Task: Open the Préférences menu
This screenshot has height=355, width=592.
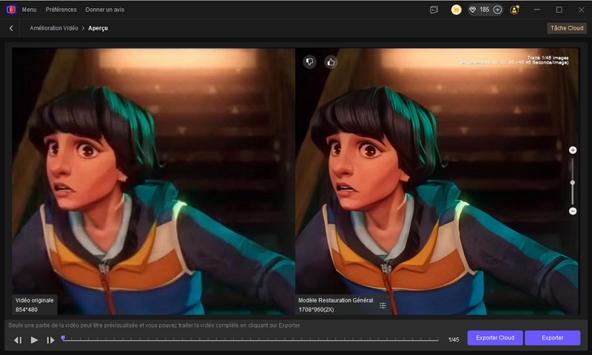Action: coord(61,10)
